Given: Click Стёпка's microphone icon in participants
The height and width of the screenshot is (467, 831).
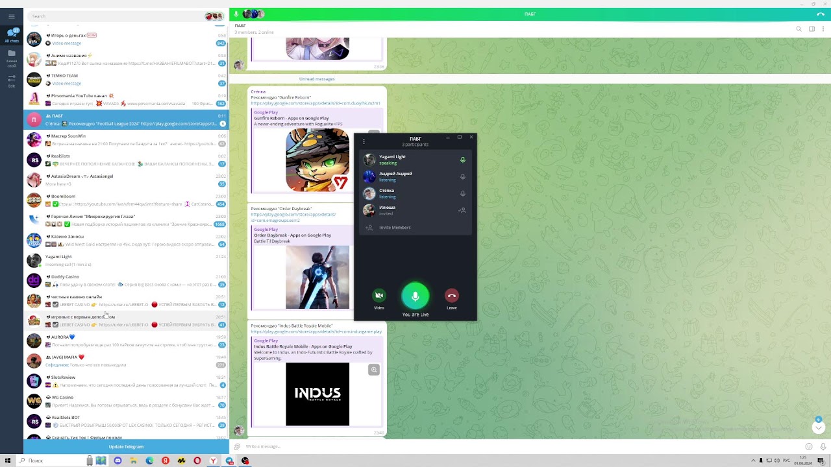Looking at the screenshot, I should (463, 193).
